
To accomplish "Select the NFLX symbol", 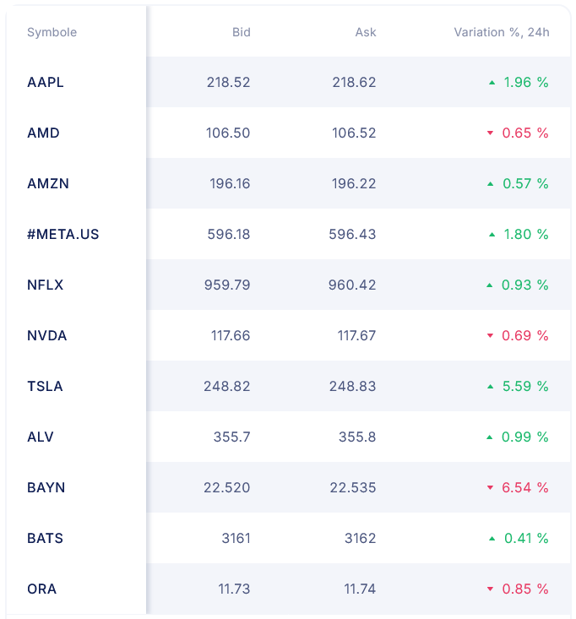I will click(46, 285).
